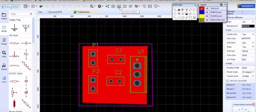This screenshot has height=112, width=256.
Task: Open the Visible Grid dropdown
Action: (248, 34)
